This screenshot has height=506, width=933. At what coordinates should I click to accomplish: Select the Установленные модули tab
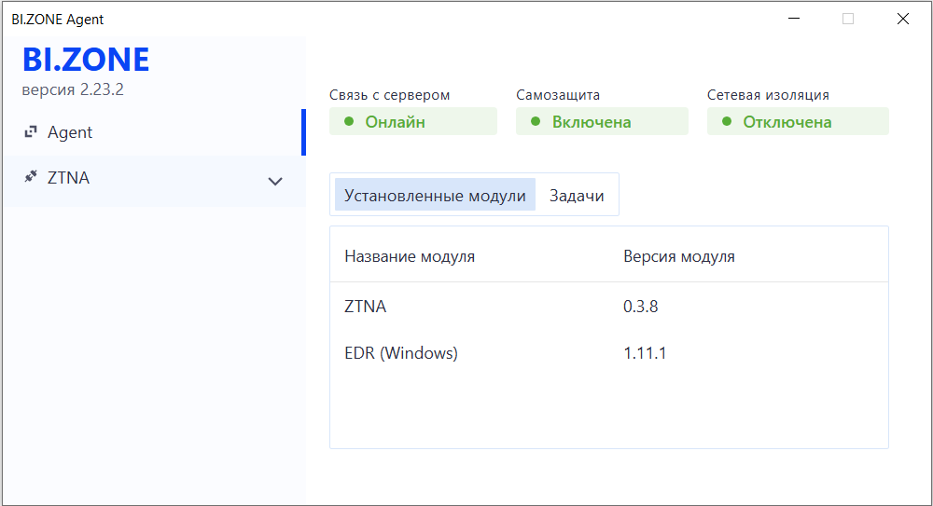click(435, 195)
